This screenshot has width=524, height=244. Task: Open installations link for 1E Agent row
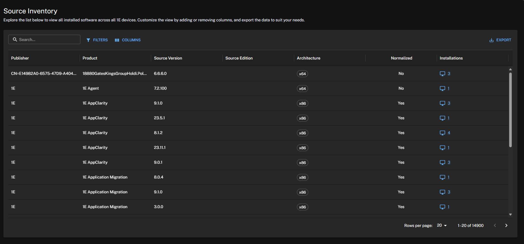click(448, 88)
